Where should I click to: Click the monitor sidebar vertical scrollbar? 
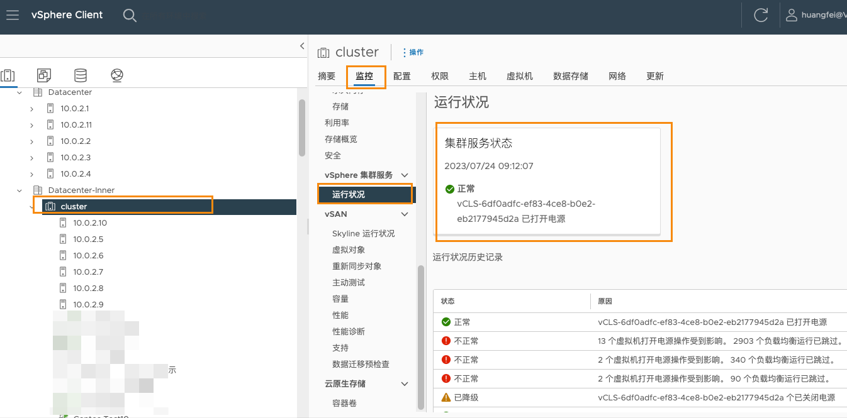[421, 338]
